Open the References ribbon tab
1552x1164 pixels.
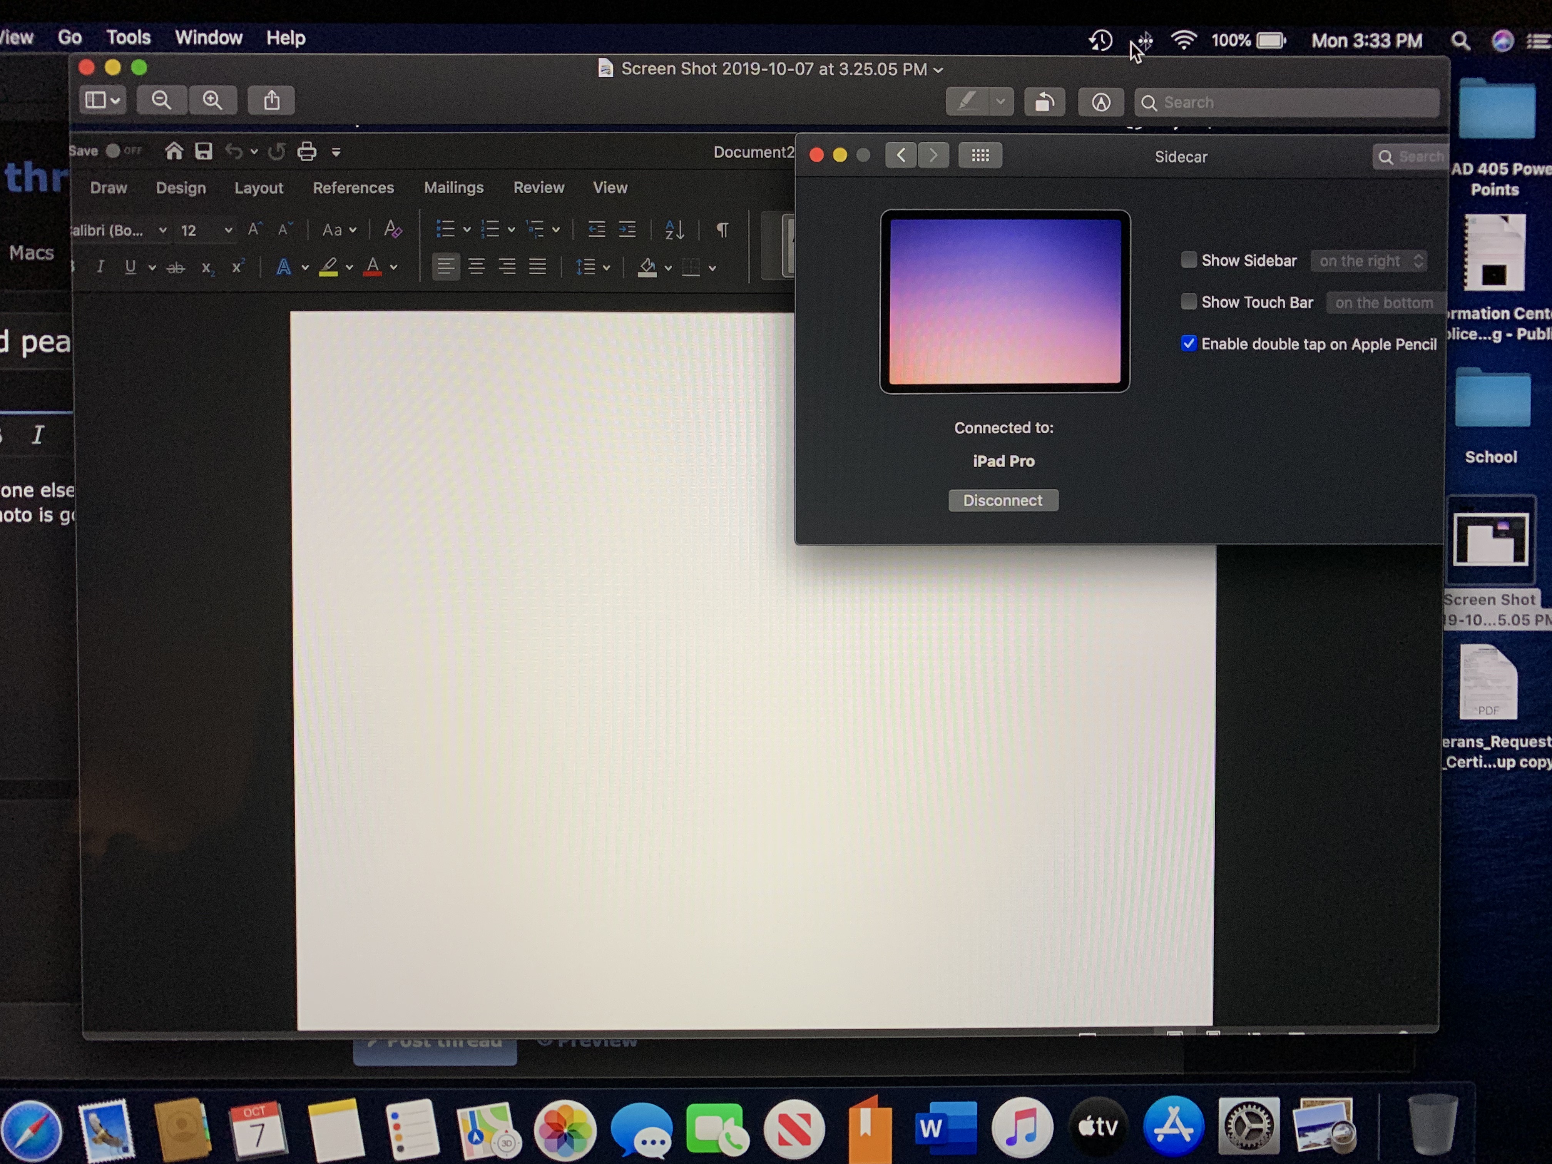[x=354, y=188]
